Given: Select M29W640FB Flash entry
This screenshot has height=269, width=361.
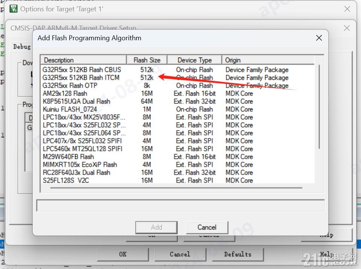Looking at the screenshot, I should [x=177, y=157].
